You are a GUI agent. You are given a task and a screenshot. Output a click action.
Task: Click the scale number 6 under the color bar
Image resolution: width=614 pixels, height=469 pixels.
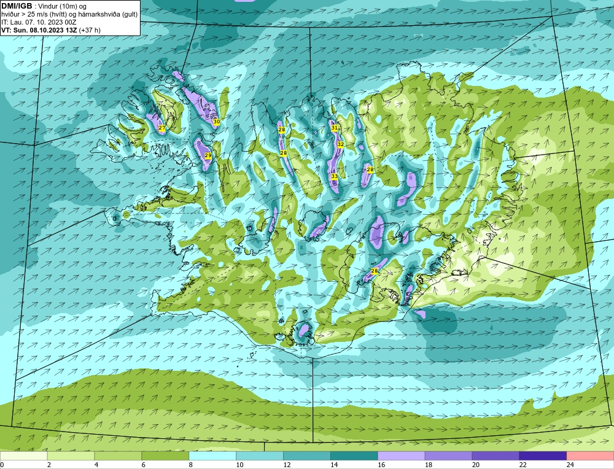pyautogui.click(x=144, y=465)
